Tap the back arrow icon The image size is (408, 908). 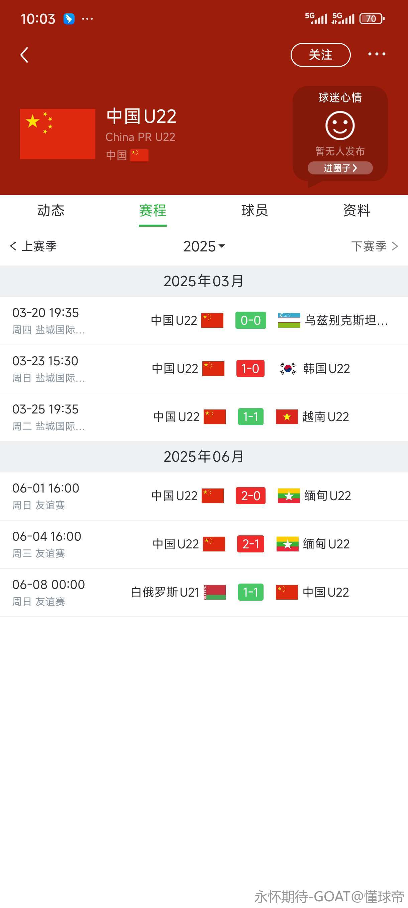(24, 55)
